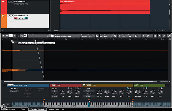
Task: Toggle the glide FING checkbox
Action: tap(75, 88)
